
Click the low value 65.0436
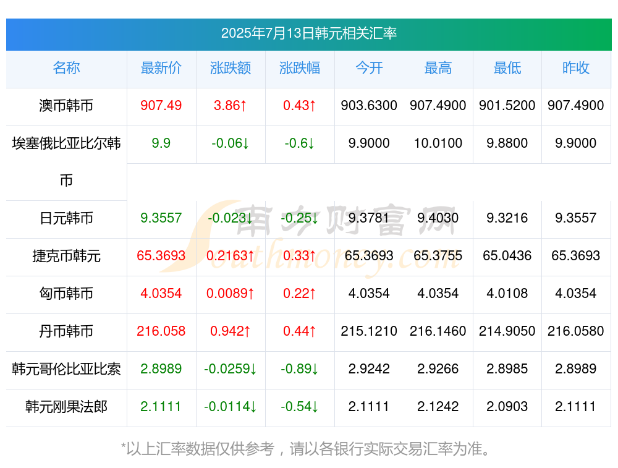point(507,256)
